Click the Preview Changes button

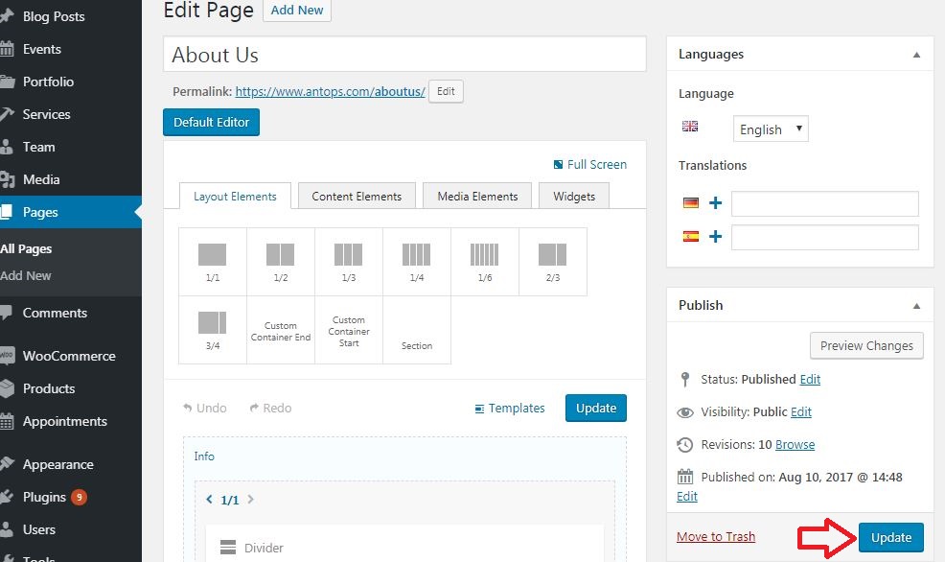coord(866,345)
